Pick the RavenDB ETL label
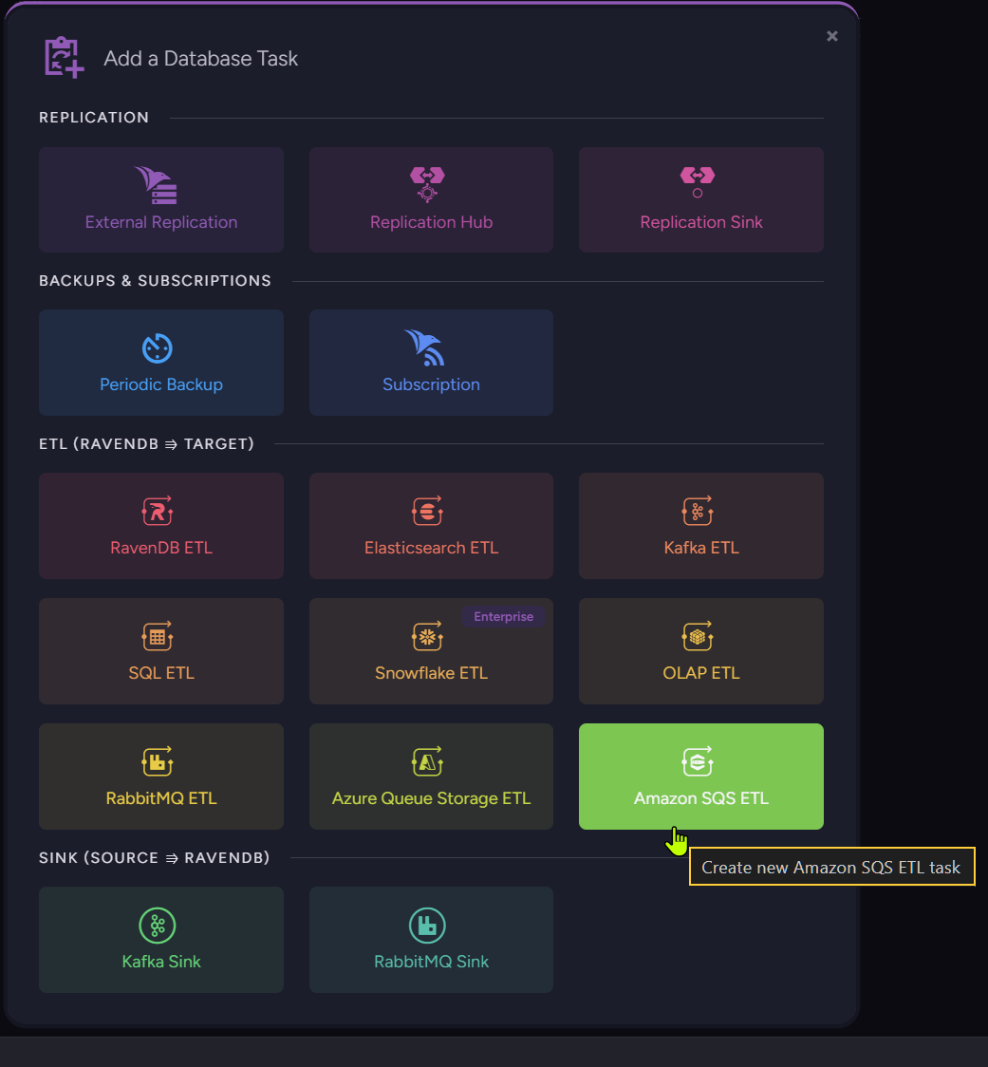The width and height of the screenshot is (988, 1067). click(161, 548)
